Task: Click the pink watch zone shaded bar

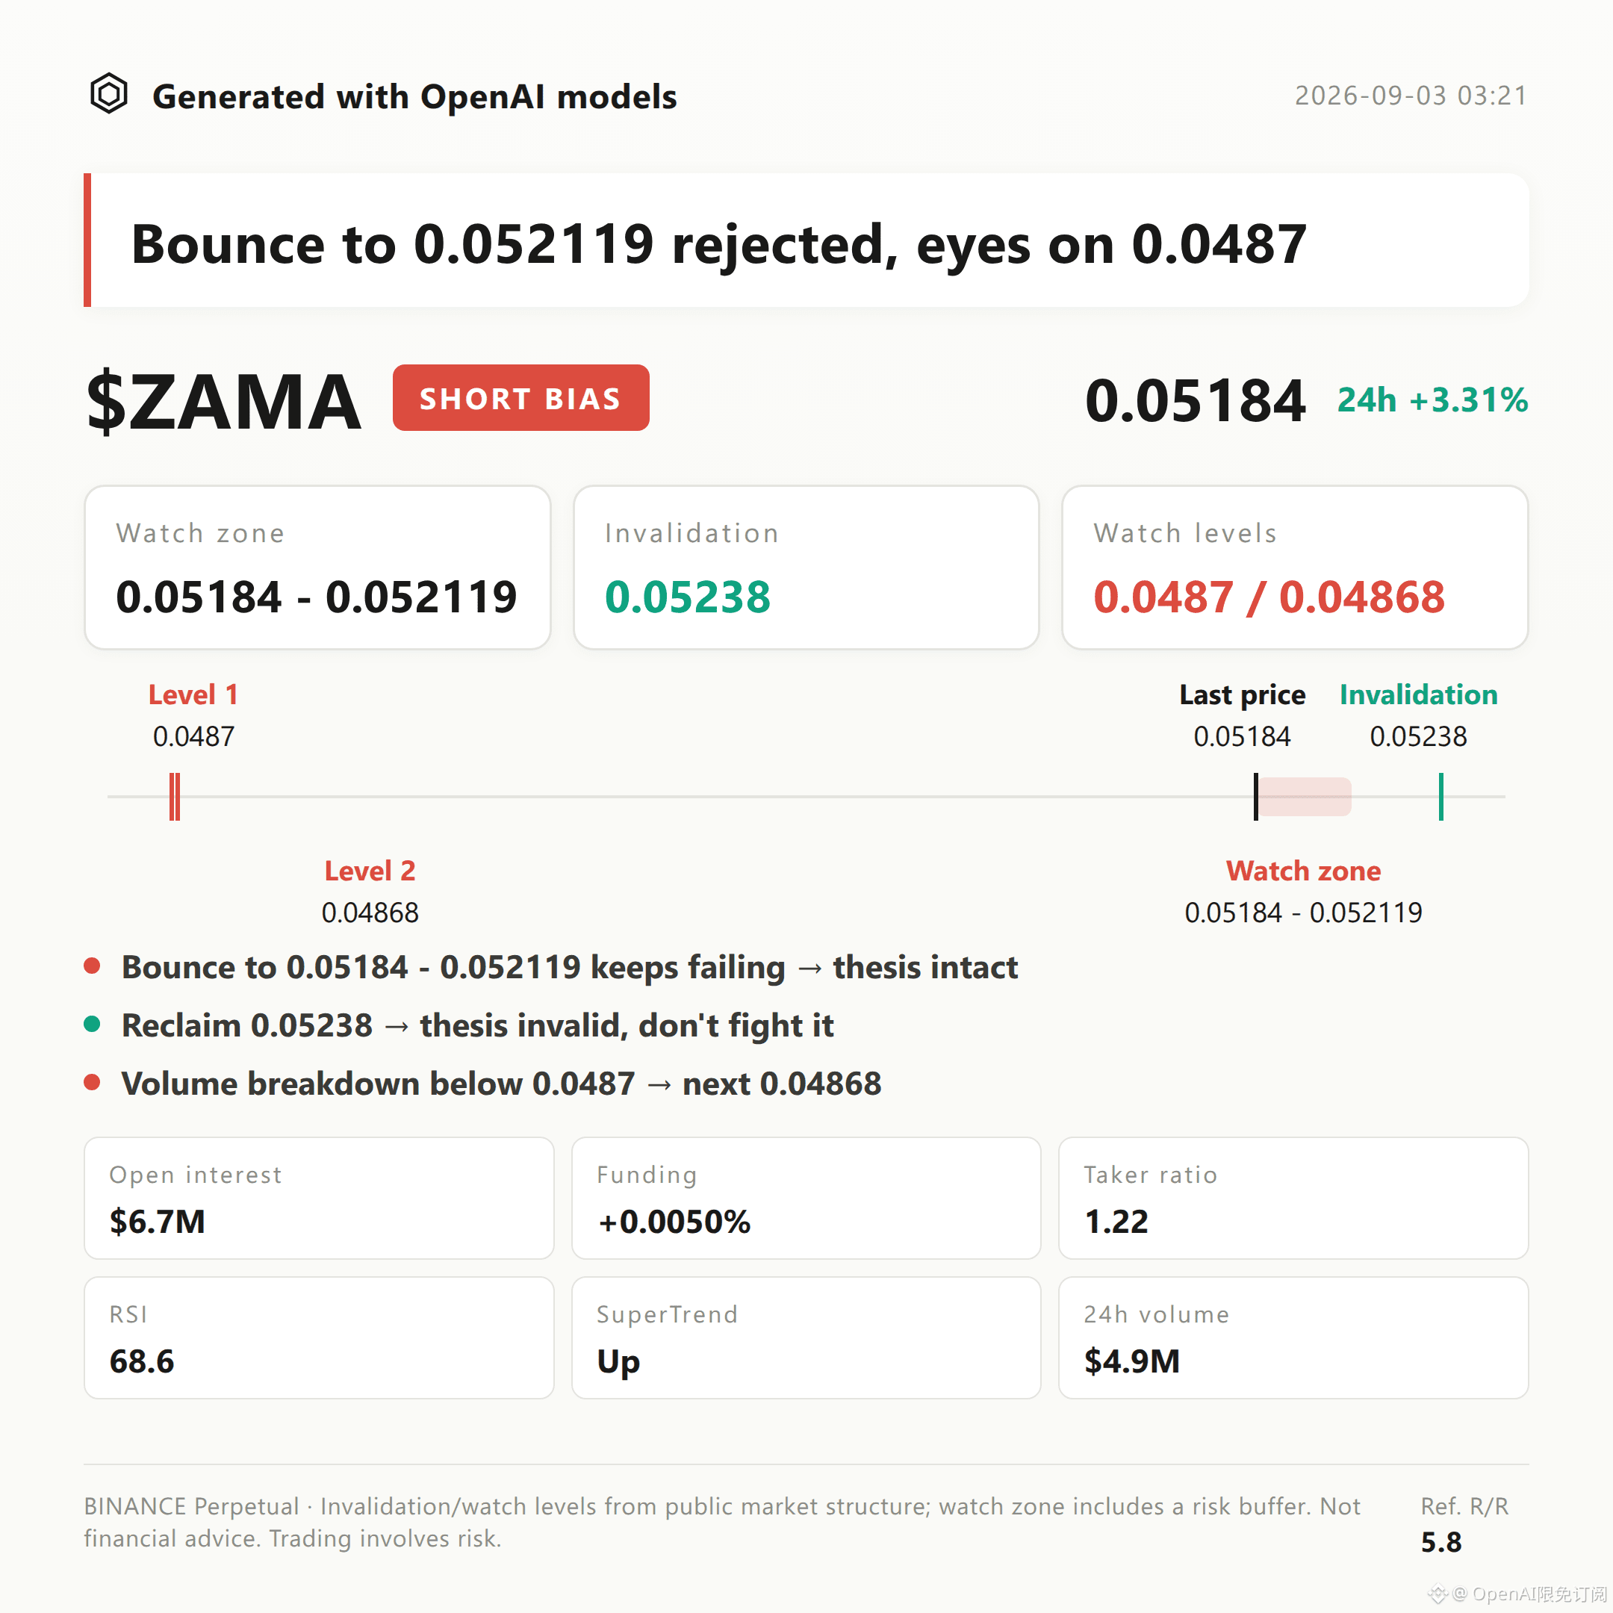Action: click(x=1305, y=797)
